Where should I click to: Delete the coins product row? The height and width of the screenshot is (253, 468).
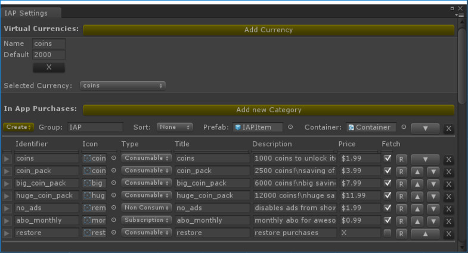pos(448,159)
